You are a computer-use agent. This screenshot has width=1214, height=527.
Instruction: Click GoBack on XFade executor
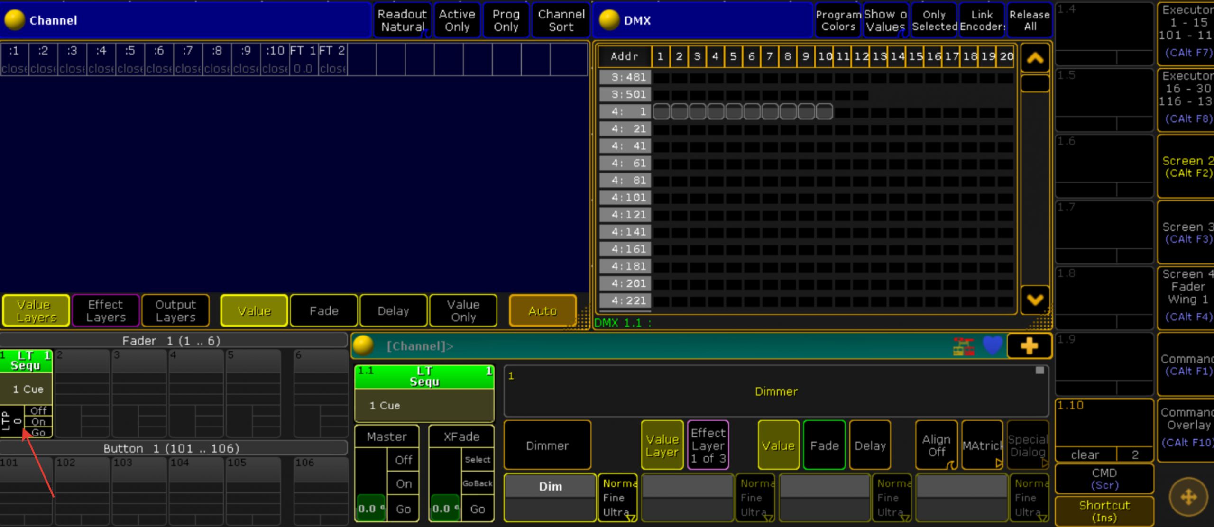pos(477,483)
